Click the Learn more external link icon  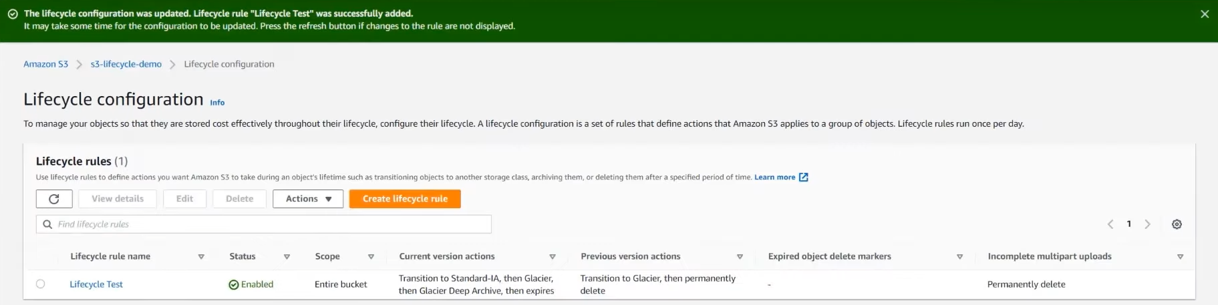tap(804, 178)
